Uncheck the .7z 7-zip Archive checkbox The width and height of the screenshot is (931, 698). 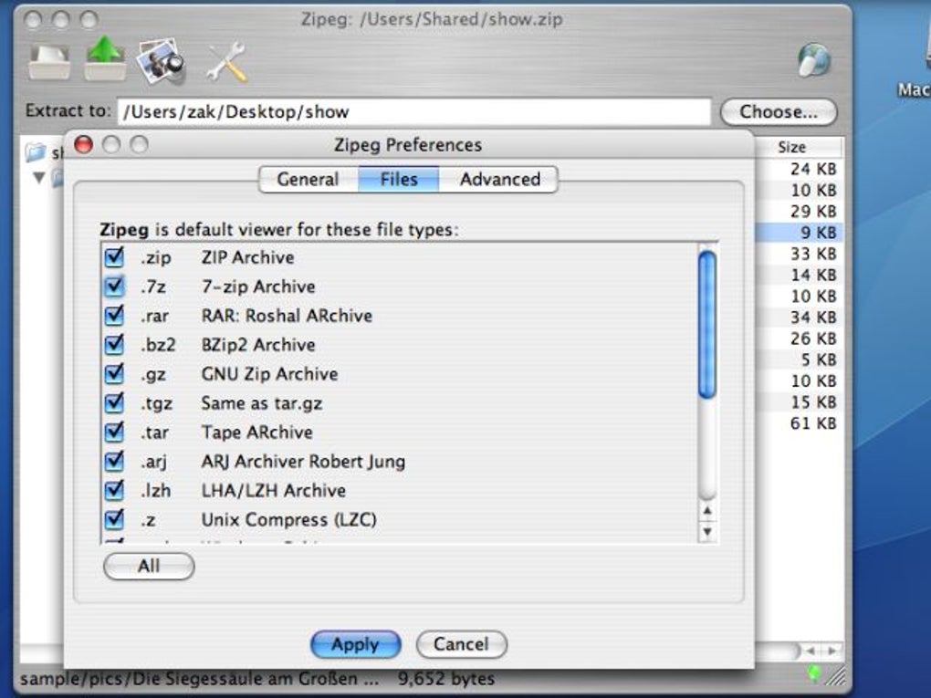[114, 286]
